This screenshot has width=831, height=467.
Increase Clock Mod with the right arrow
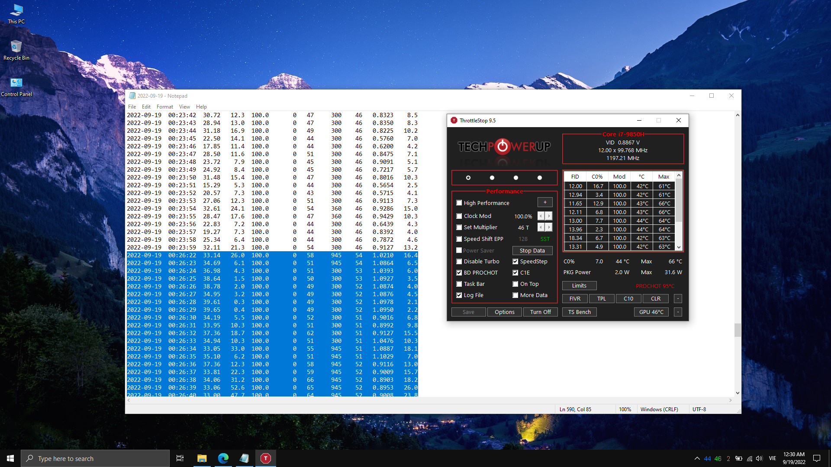[549, 216]
